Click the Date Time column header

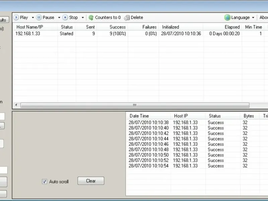[x=148, y=116]
